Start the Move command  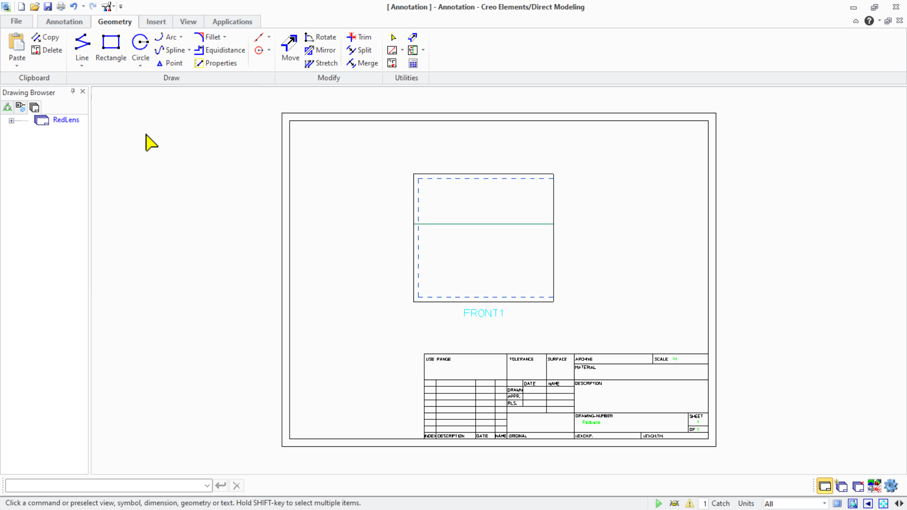point(290,47)
